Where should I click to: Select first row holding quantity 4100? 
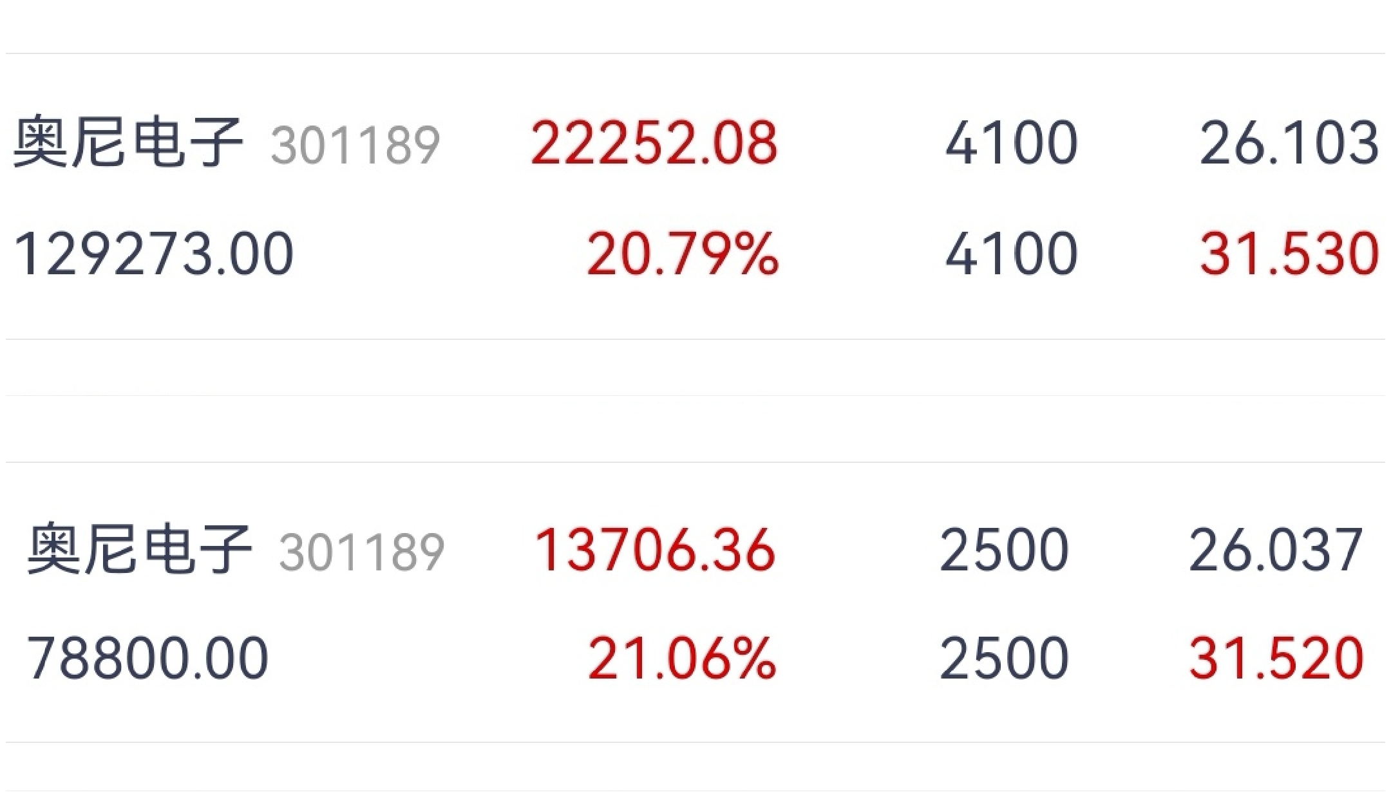pyautogui.click(x=1011, y=142)
